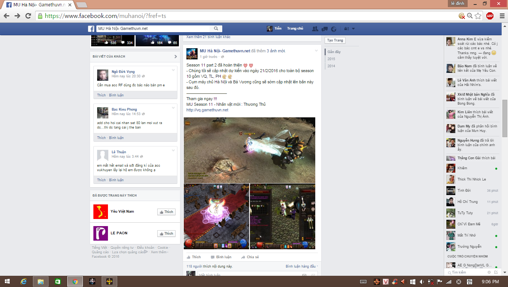Expand the Bài viết của khách section arrow
Image resolution: width=508 pixels, height=287 pixels.
coord(176,56)
